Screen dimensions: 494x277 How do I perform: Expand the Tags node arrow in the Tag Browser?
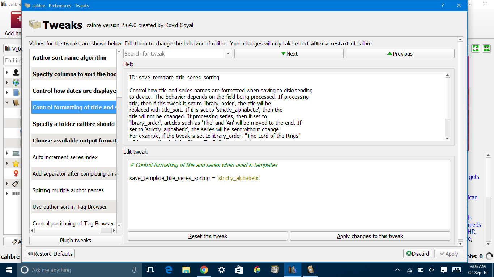coord(7,184)
